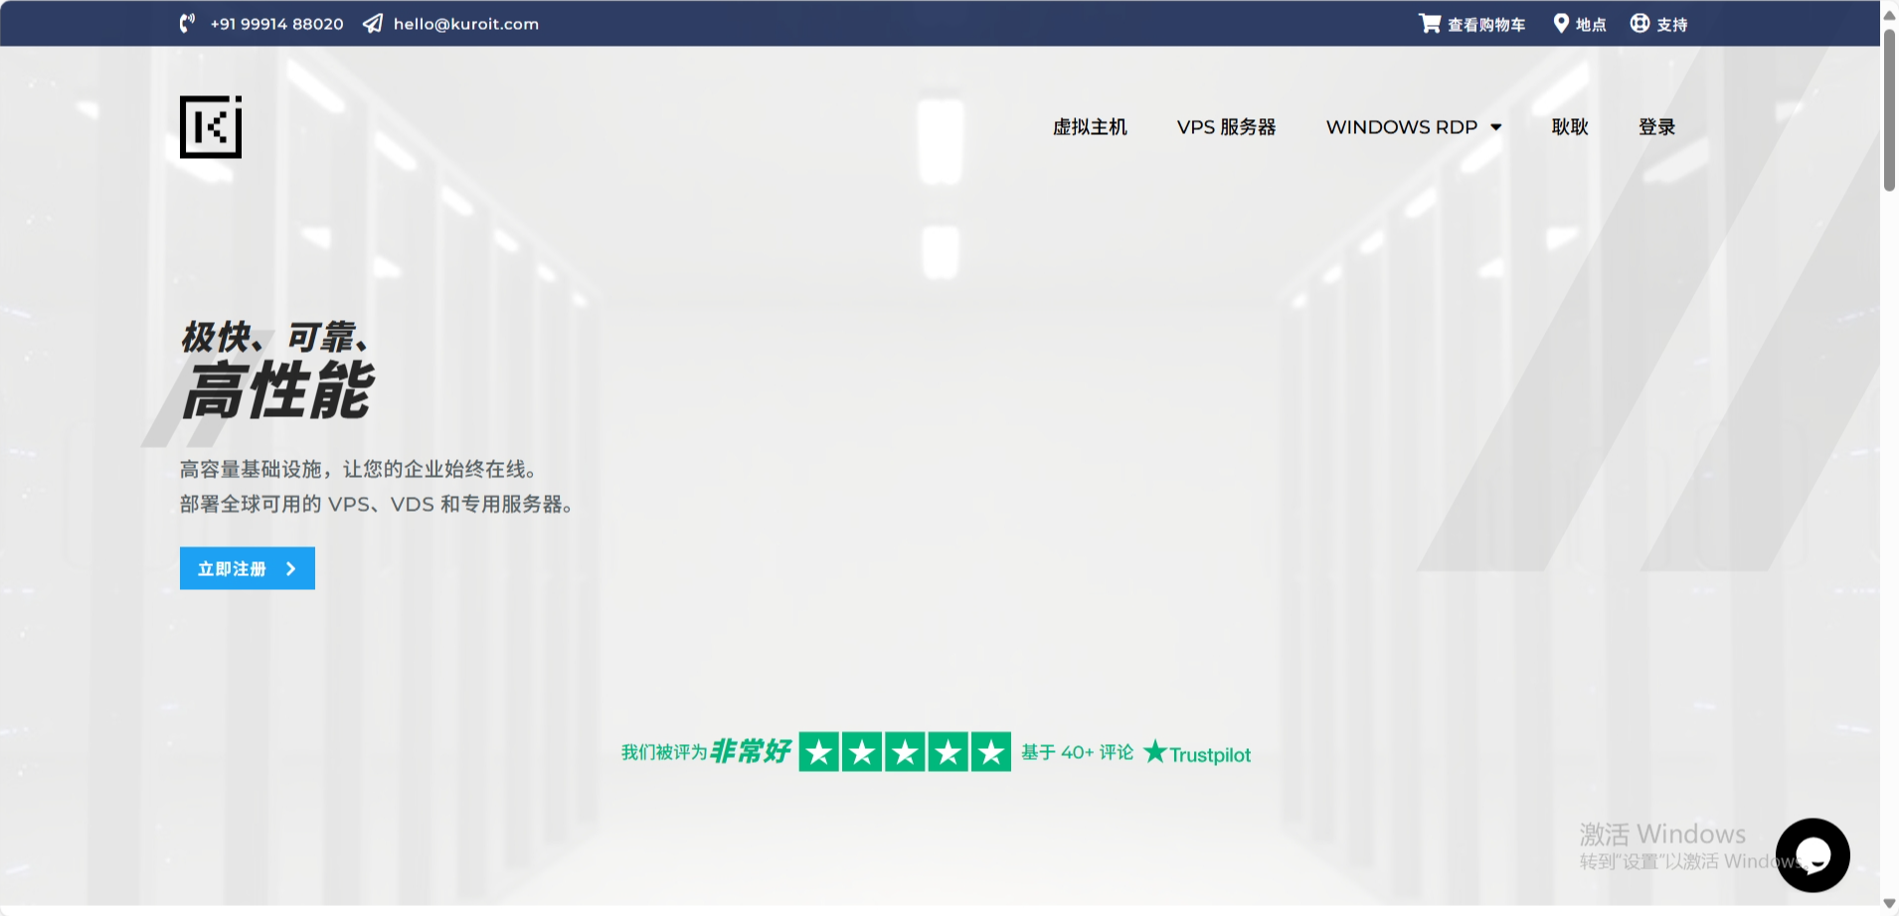
Task: Click the Trustpilot logo
Action: (x=1198, y=753)
